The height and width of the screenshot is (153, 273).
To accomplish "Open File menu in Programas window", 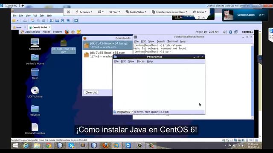I will [x=116, y=61].
